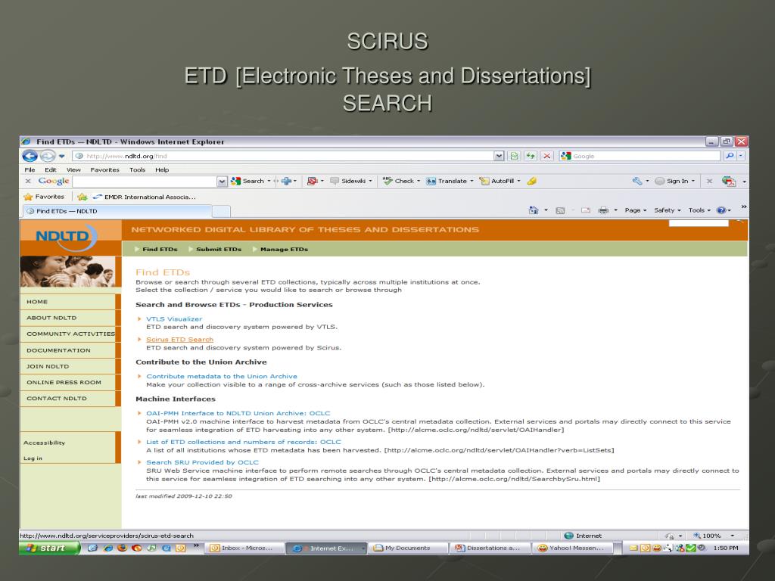The image size is (775, 581).
Task: Click CONTACT NDLTD in the sidebar
Action: click(x=67, y=399)
